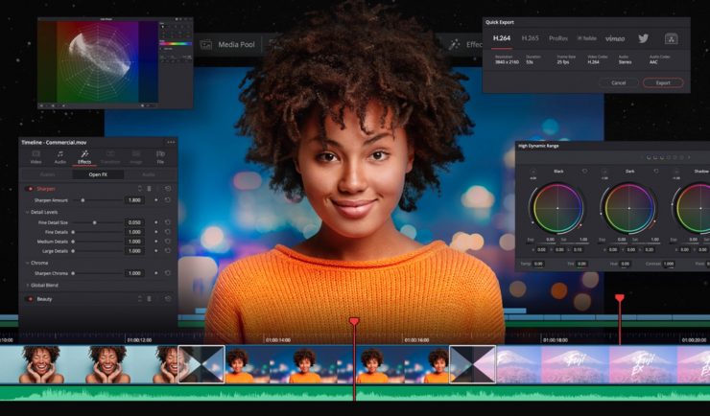710x416 pixels.
Task: Switch to the Open FX tab
Action: pyautogui.click(x=98, y=174)
